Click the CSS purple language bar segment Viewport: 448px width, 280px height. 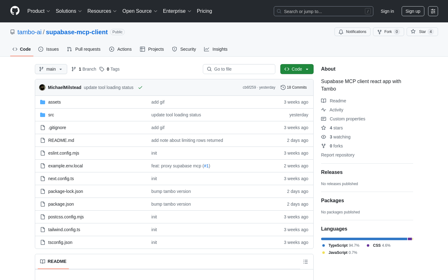click(x=410, y=239)
